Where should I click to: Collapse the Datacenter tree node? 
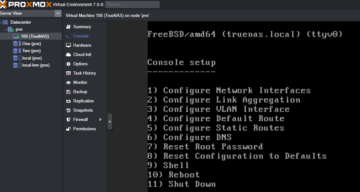1,22
